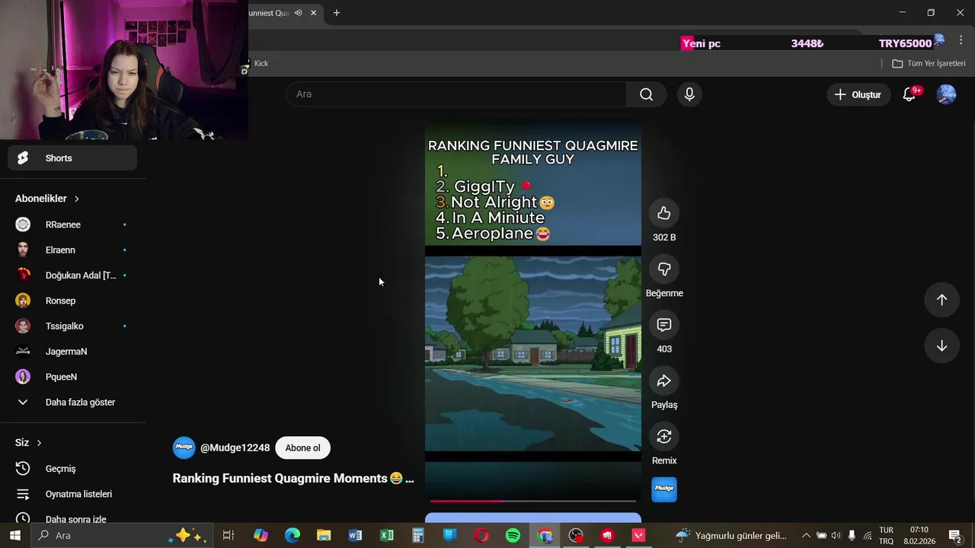Subscribe with the Abone ol button
975x548 pixels.
(x=302, y=448)
